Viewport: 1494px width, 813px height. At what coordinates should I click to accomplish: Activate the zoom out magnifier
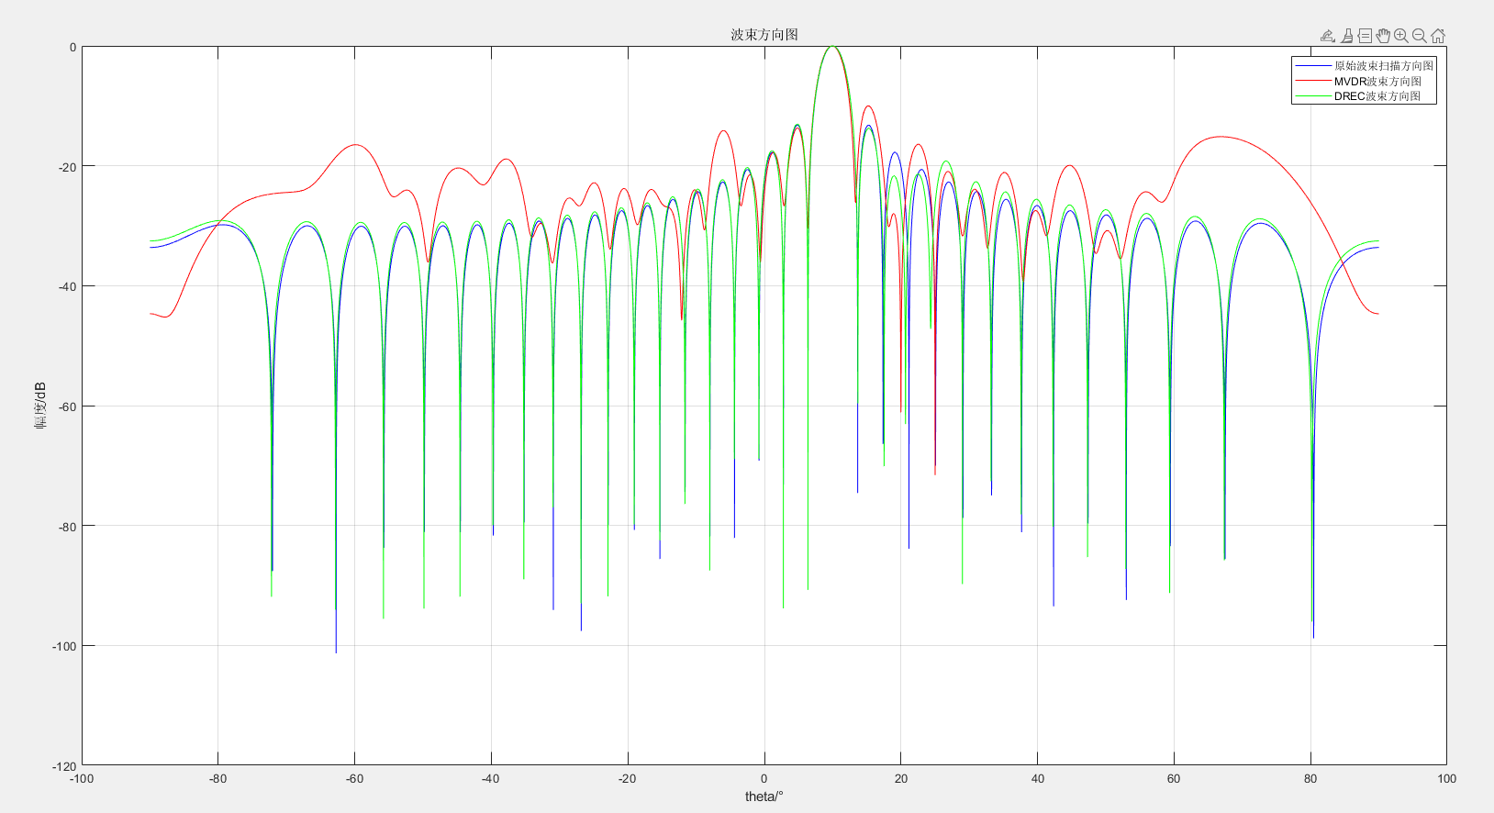[1420, 36]
